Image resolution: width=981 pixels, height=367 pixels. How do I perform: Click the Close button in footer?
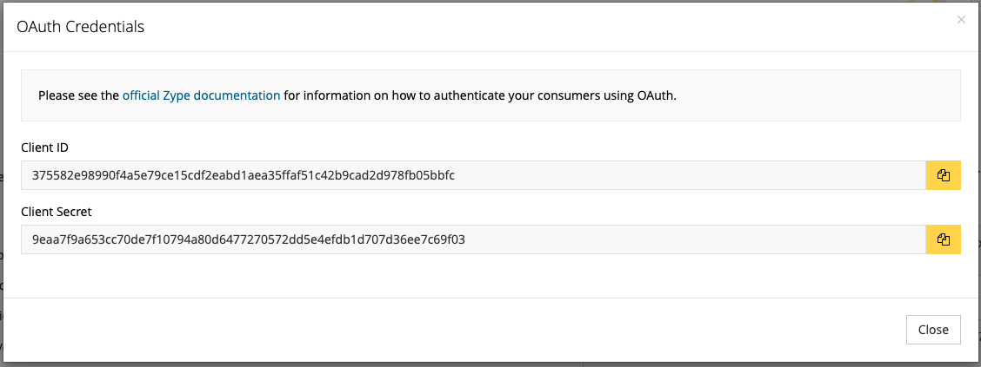click(x=933, y=330)
